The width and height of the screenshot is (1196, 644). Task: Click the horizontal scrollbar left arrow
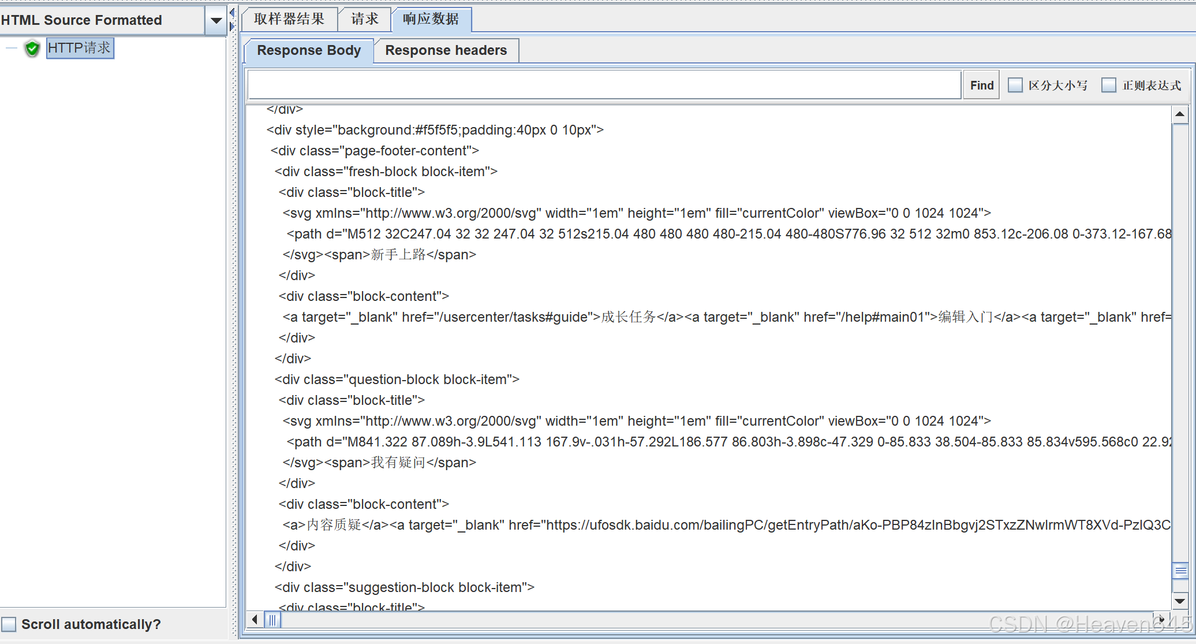coord(254,619)
